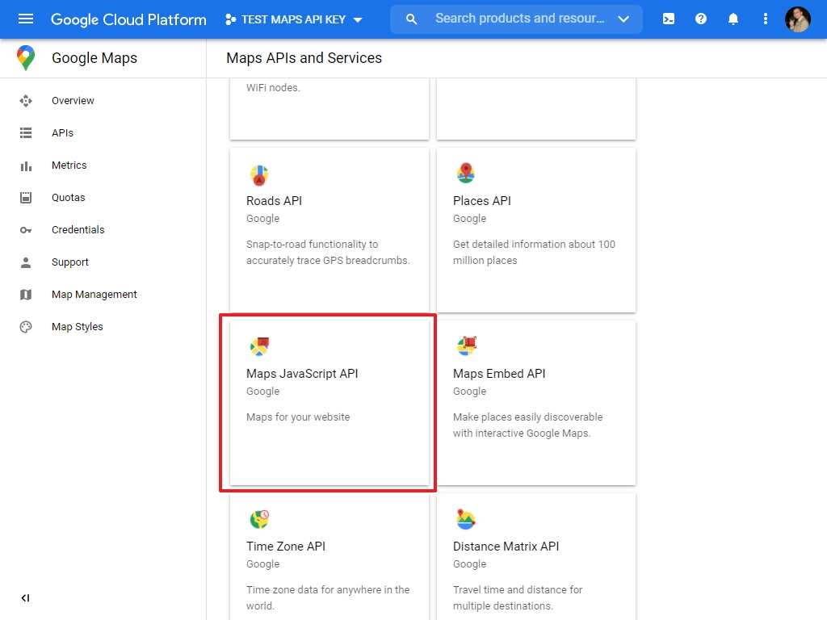Click the user account avatar
The width and height of the screenshot is (827, 620).
click(797, 19)
